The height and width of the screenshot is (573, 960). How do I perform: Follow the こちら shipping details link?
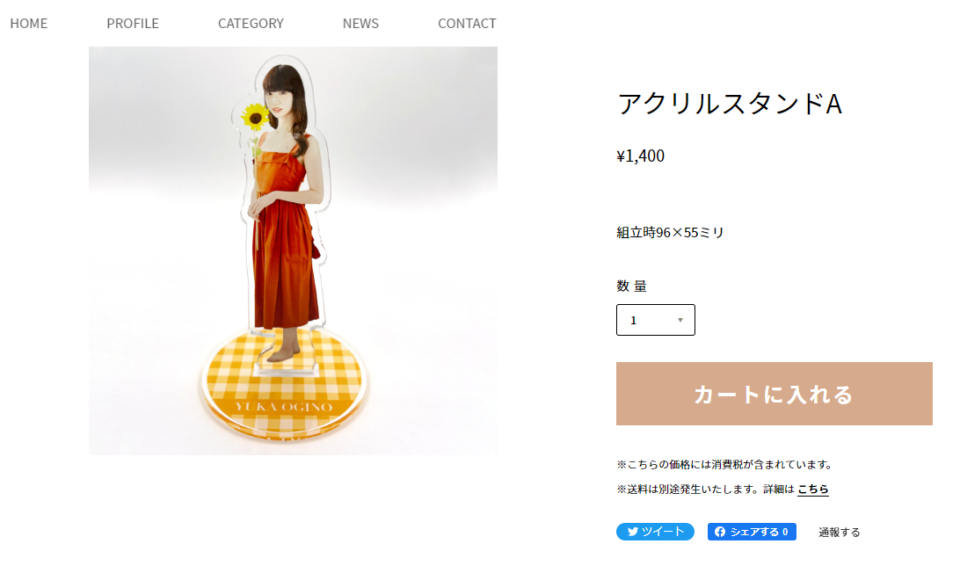[x=812, y=490]
